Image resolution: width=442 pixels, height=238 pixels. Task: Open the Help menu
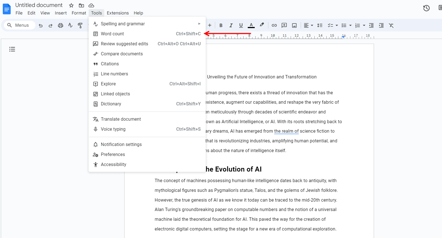click(138, 13)
